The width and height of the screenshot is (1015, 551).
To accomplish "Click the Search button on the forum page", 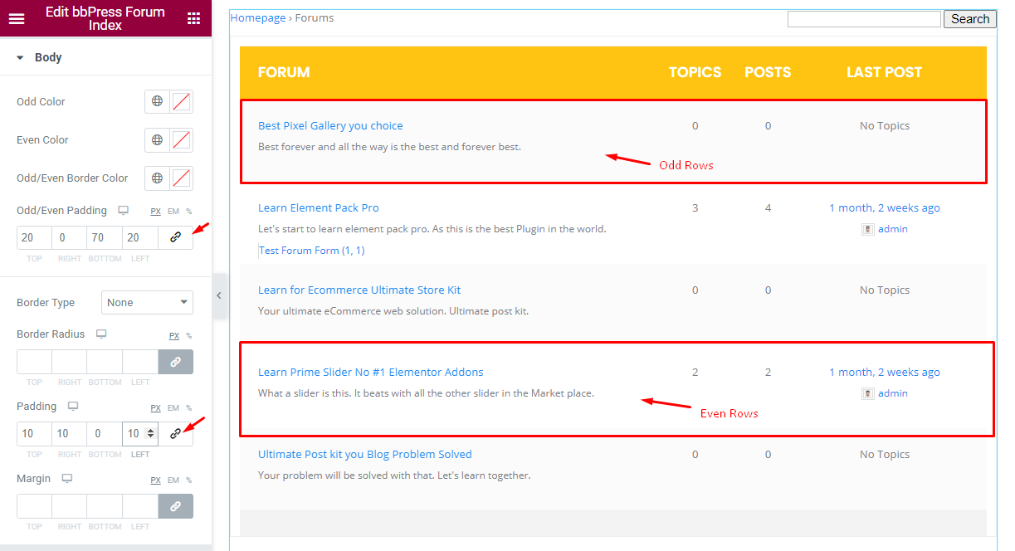I will [969, 18].
